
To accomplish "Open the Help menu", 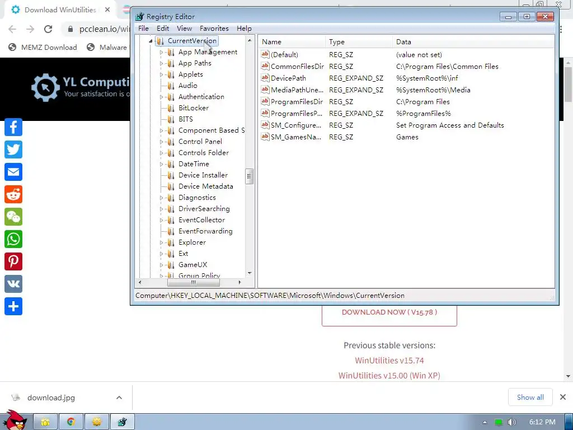I will click(x=244, y=29).
